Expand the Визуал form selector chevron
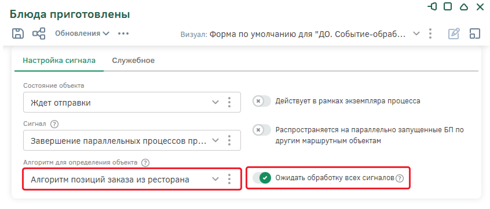 pyautogui.click(x=416, y=34)
